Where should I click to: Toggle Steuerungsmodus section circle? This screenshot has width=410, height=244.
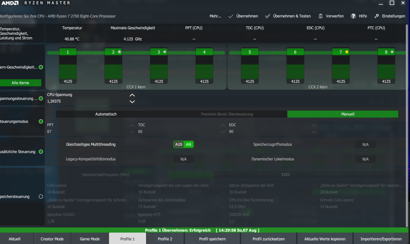pyautogui.click(x=41, y=121)
